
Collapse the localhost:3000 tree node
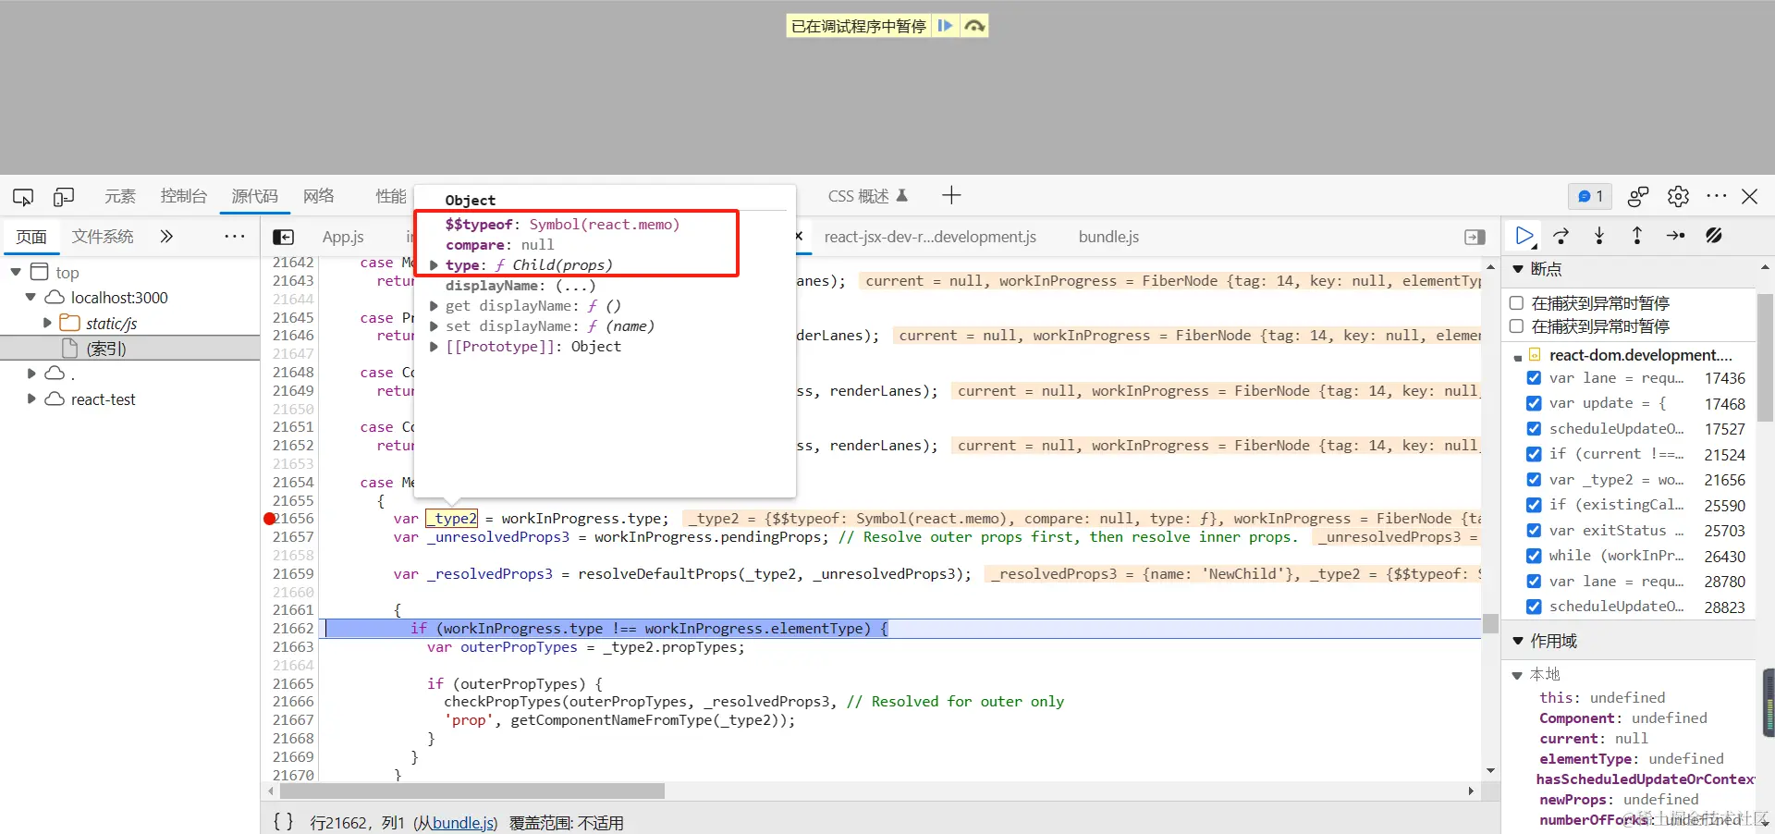[x=31, y=298]
